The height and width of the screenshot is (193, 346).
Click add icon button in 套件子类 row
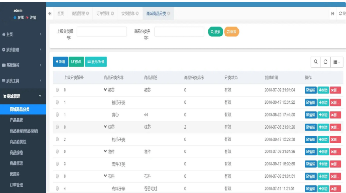323,164
